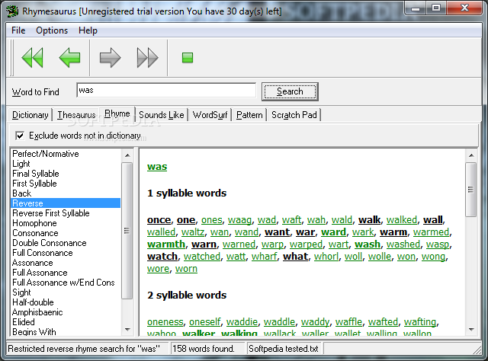Screen dimensions: 488x361
Task: Select Double Consonance in the list
Action: pyautogui.click(x=66, y=243)
